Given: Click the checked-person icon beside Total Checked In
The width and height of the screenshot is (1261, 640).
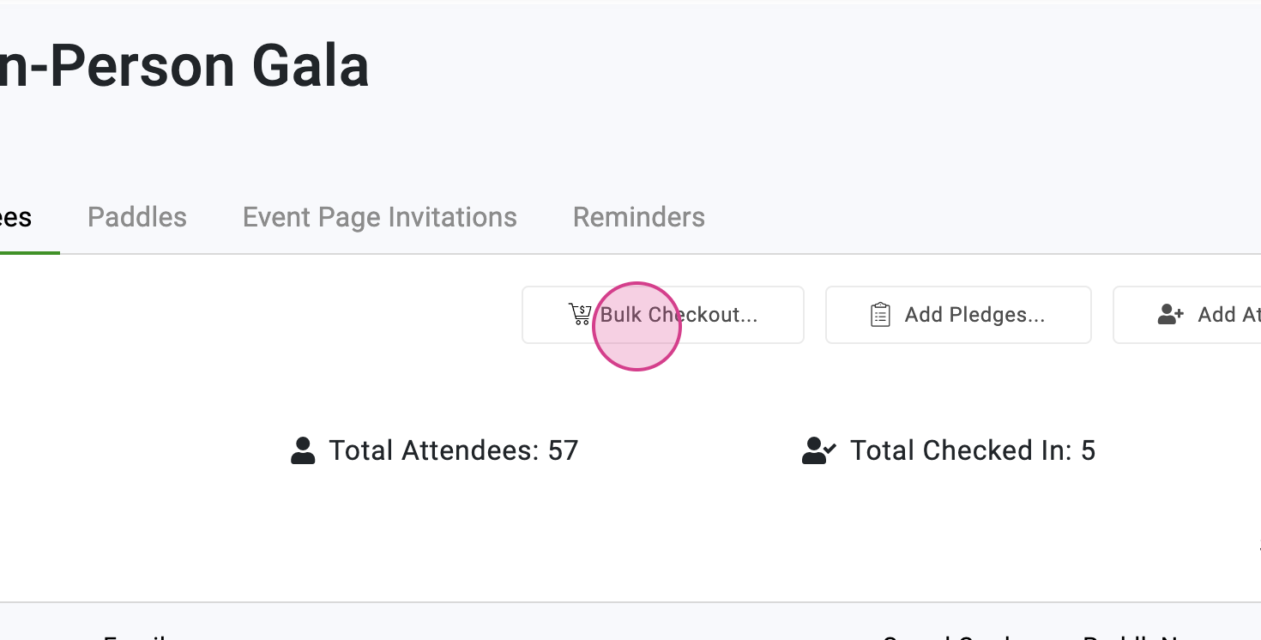Looking at the screenshot, I should pos(818,450).
